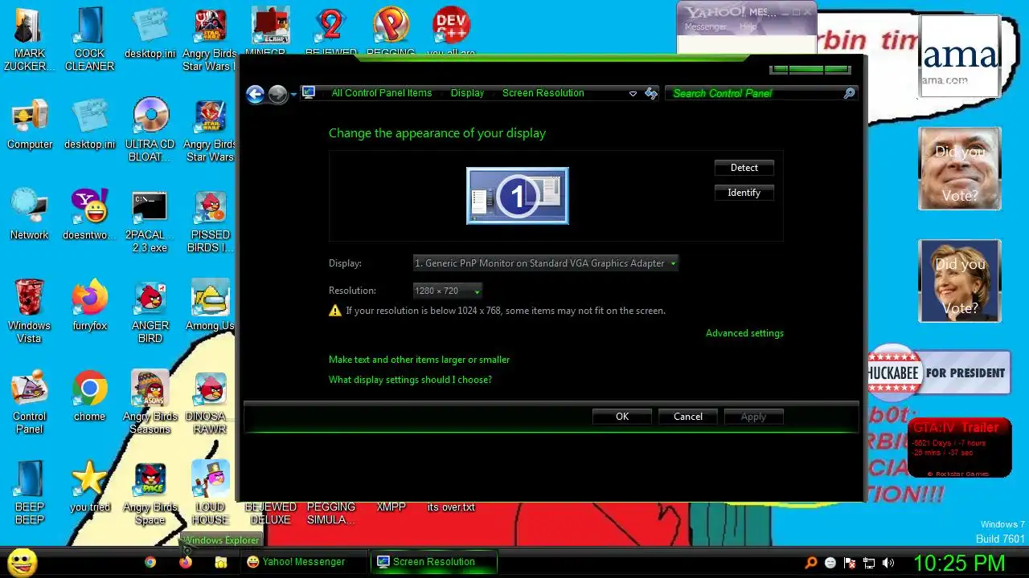Open ANGER BIRD desktop icon
This screenshot has height=578, width=1029.
[x=150, y=311]
